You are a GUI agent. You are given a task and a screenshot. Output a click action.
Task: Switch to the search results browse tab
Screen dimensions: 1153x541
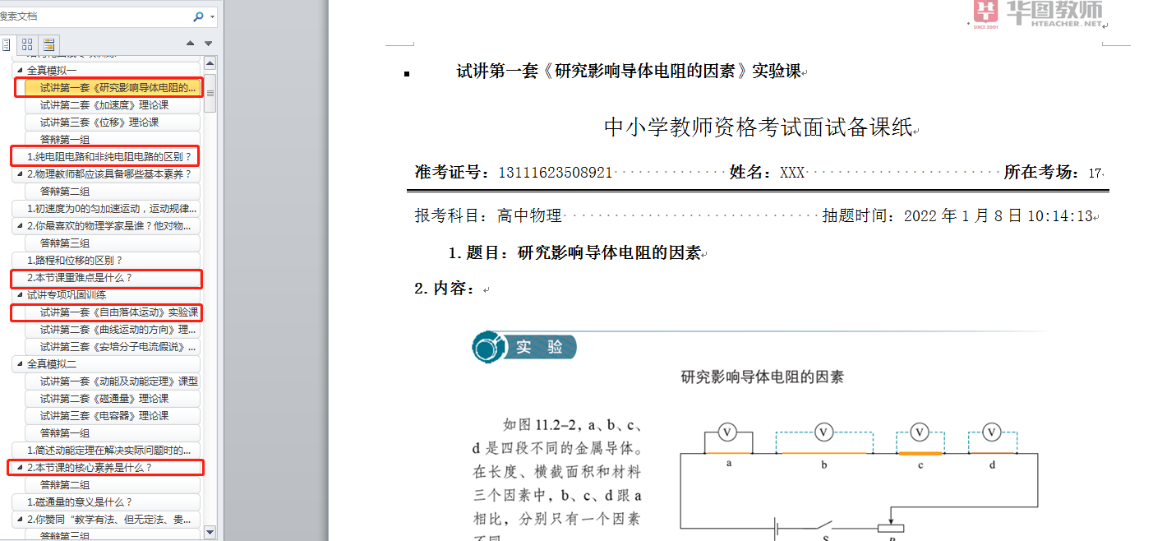tap(49, 44)
